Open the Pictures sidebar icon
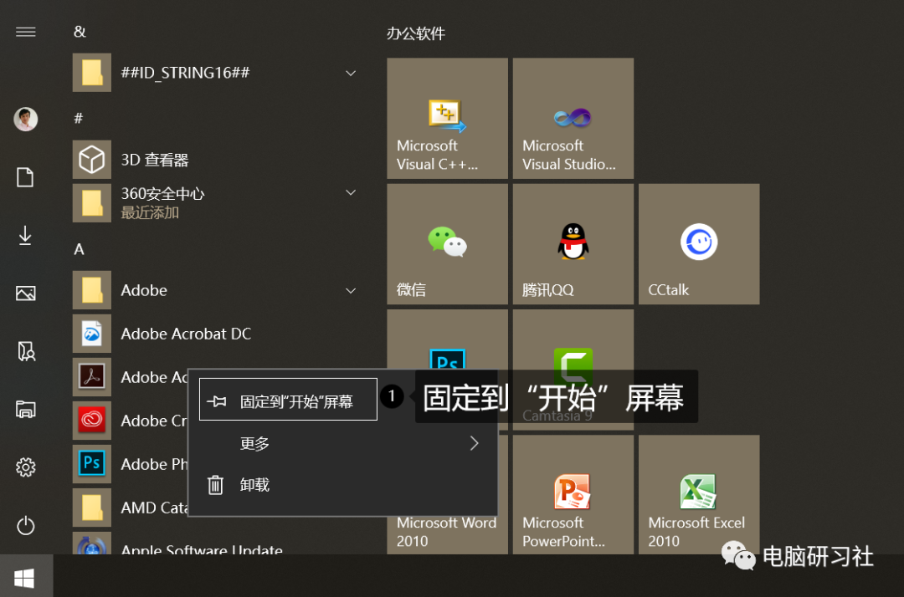This screenshot has width=904, height=597. pos(25,293)
